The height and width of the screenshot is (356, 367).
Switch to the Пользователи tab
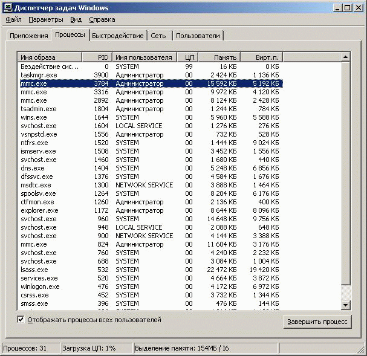coord(198,36)
